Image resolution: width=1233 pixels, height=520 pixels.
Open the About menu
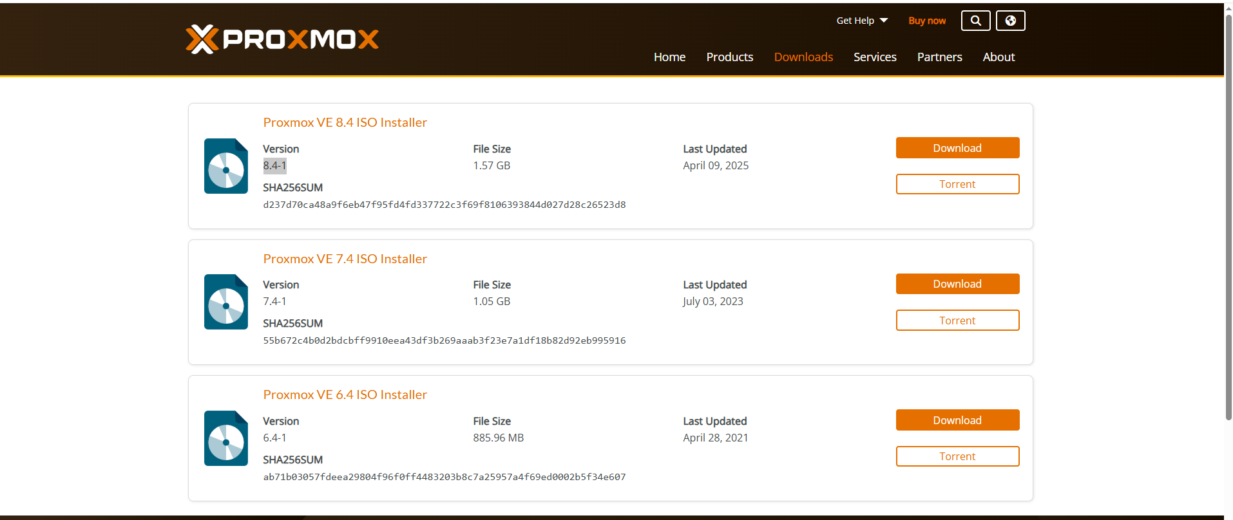[999, 57]
